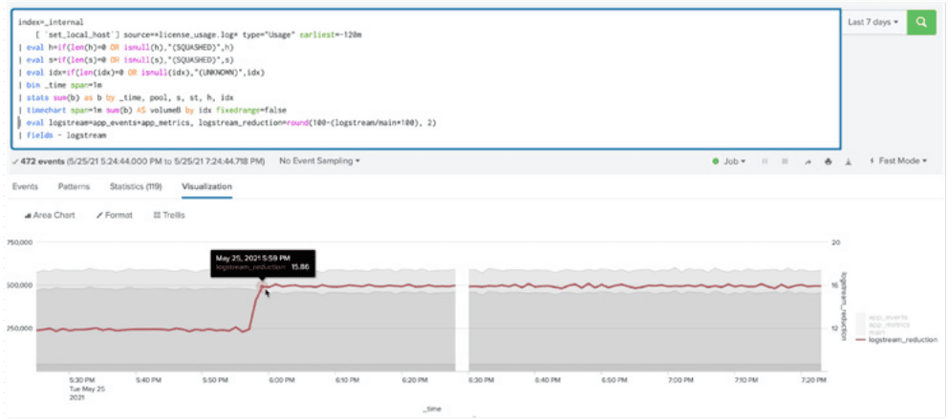
Task: Pause the running search job
Action: [x=764, y=162]
